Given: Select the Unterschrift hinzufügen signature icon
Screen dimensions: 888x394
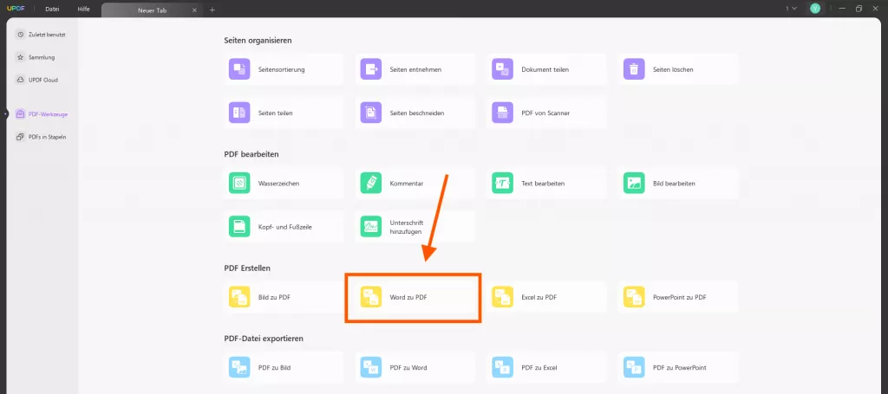Looking at the screenshot, I should click(x=371, y=227).
